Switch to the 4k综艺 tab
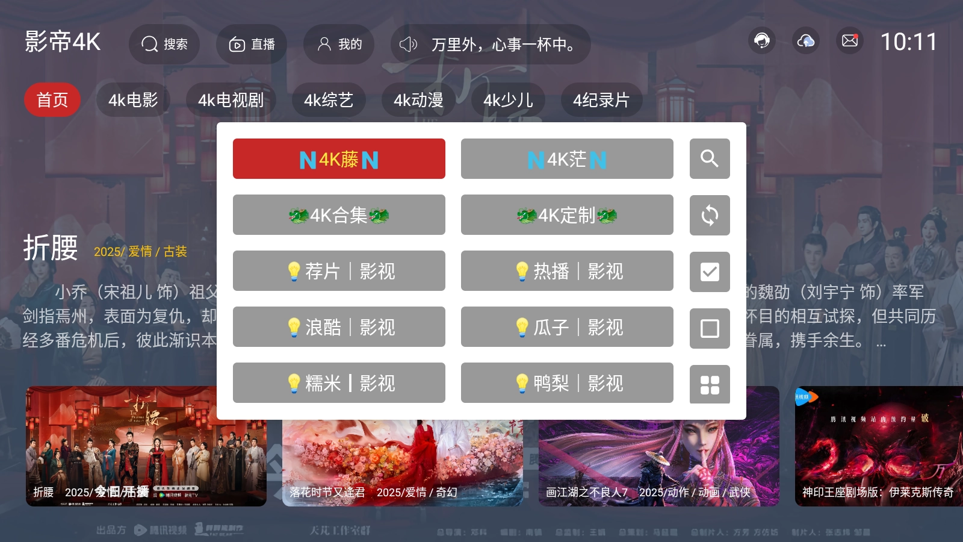 (329, 100)
